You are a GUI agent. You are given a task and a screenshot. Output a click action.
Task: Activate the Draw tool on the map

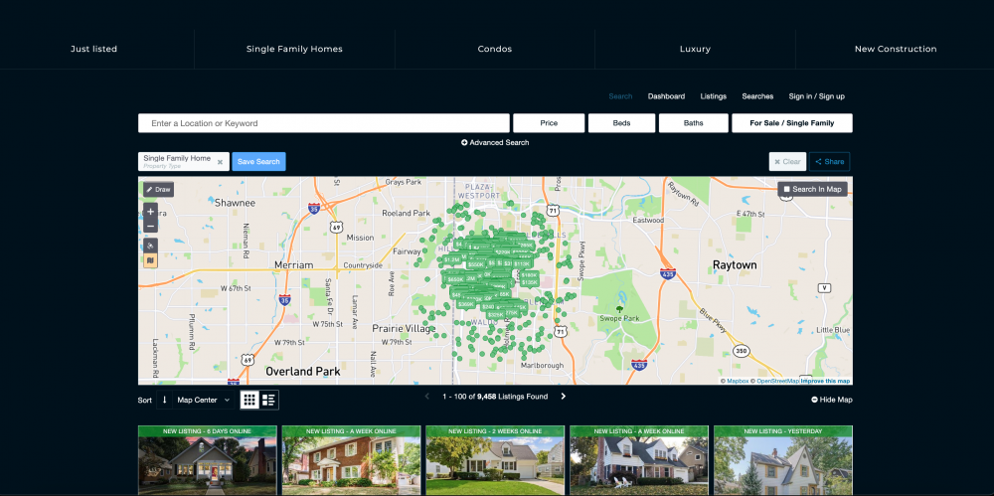(x=158, y=189)
